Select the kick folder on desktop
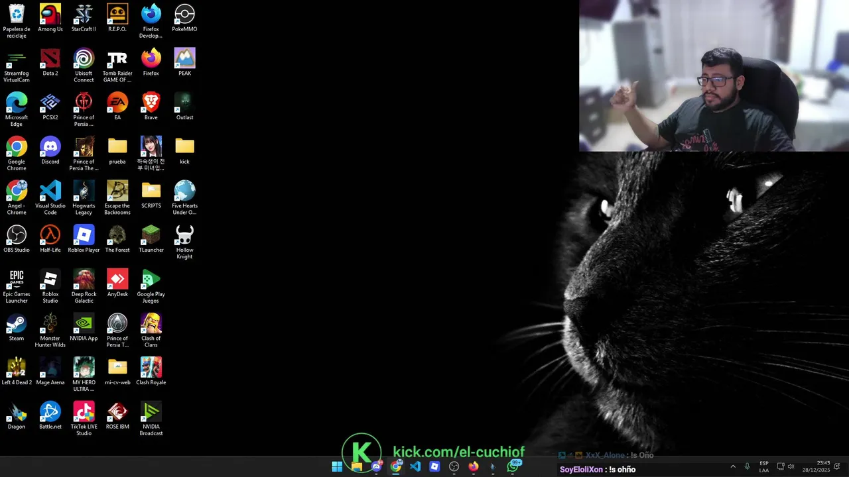Viewport: 849px width, 477px height. [x=184, y=150]
